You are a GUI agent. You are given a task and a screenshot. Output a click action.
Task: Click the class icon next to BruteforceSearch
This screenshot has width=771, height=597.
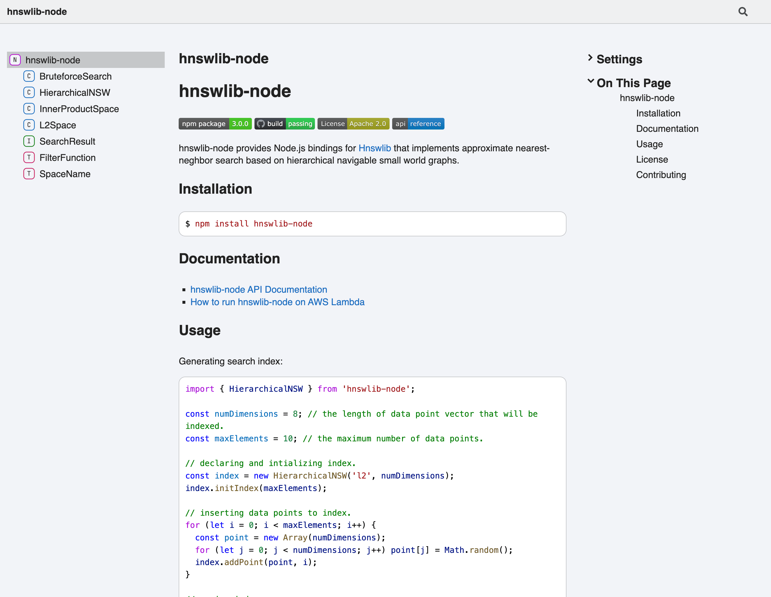29,76
